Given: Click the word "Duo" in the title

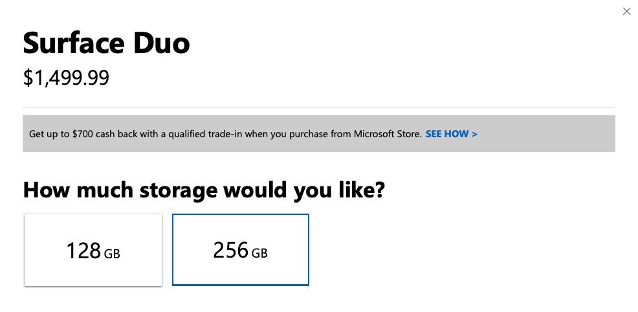Looking at the screenshot, I should tap(163, 43).
